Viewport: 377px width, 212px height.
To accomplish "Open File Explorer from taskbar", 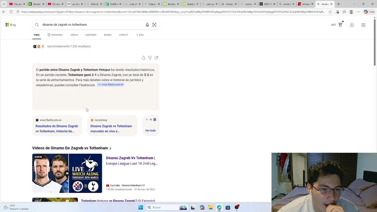I will click(211, 208).
